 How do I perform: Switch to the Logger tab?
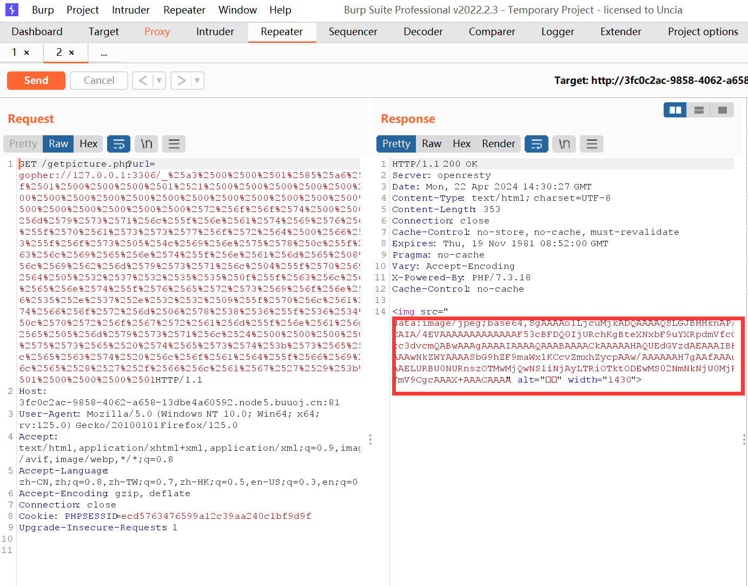(558, 32)
